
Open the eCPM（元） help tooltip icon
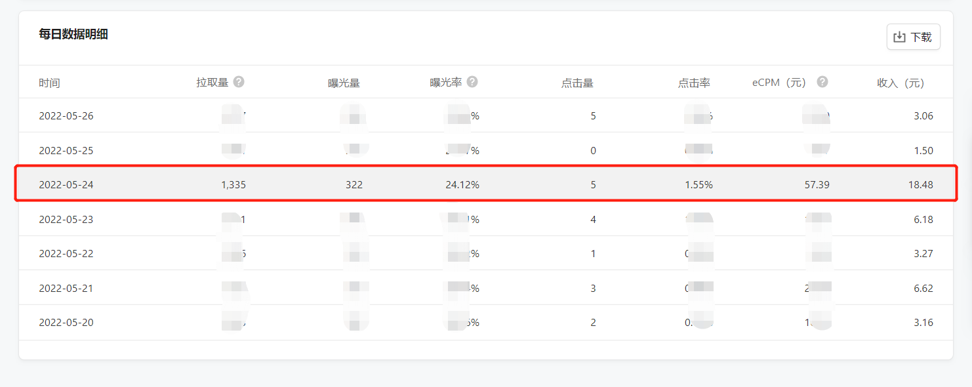[x=822, y=82]
